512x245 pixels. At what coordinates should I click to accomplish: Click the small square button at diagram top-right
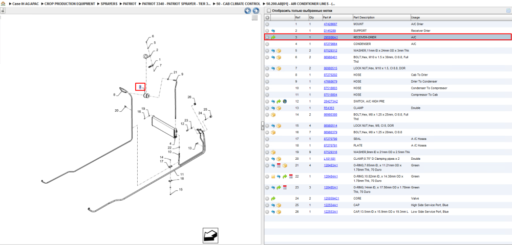(254, 18)
